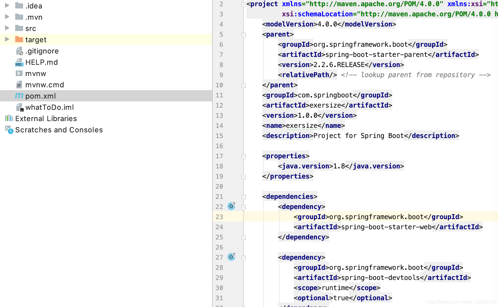Click the External Libraries icon
Screen dimensions: 498x307
[9, 118]
